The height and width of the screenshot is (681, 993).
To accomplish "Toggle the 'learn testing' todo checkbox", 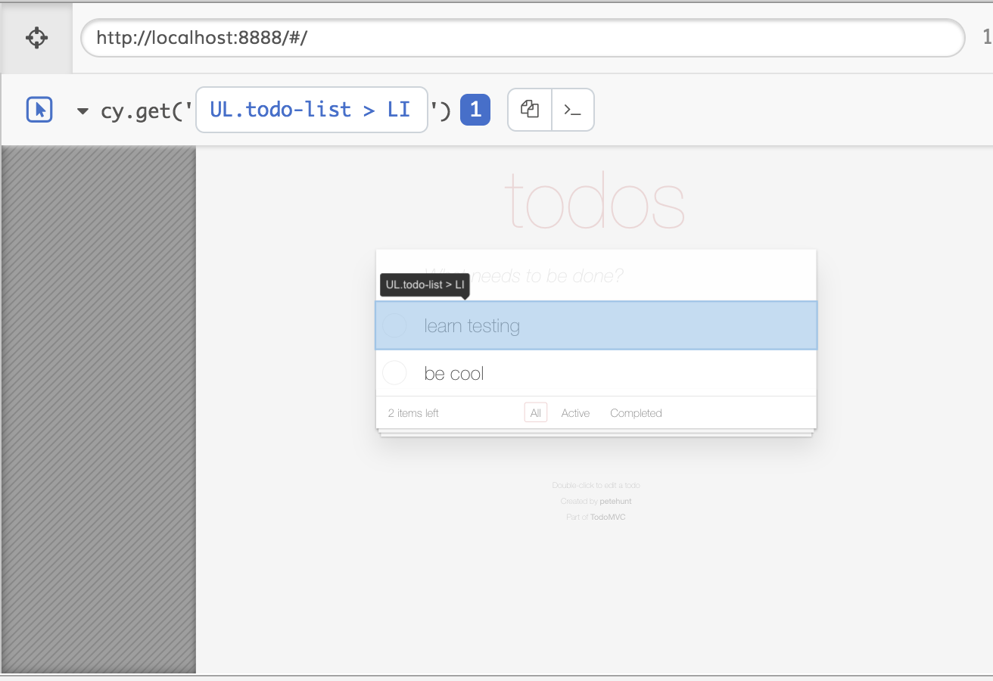I will [394, 326].
